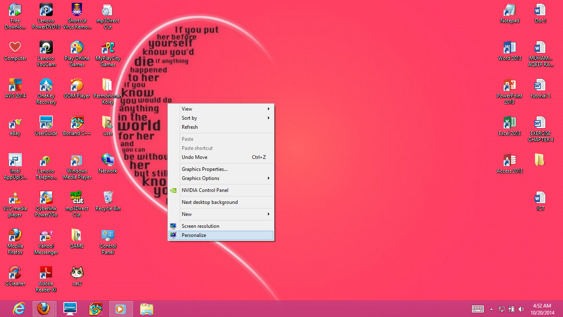Show hidden tray icons arrow
The height and width of the screenshot is (317, 563).
(491, 309)
